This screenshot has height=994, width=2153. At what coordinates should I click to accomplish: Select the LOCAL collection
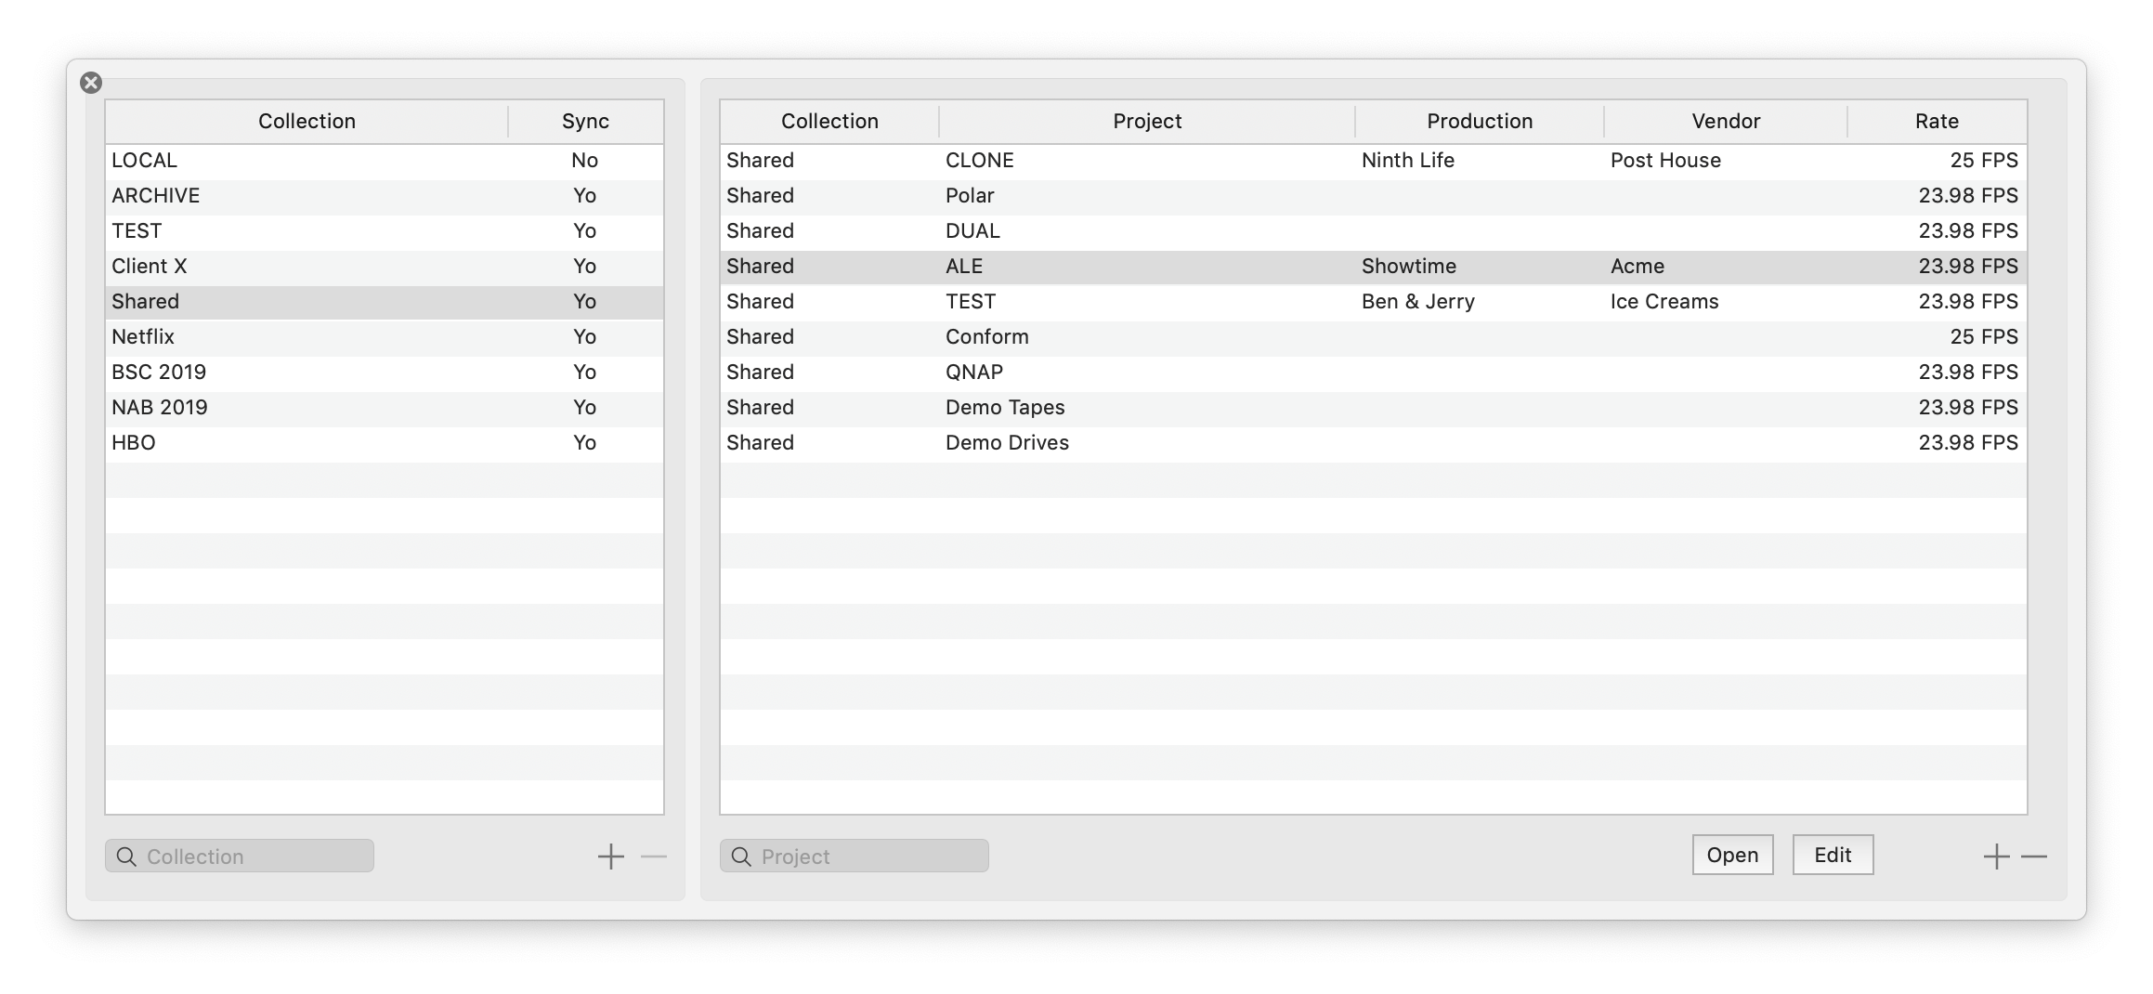tap(385, 161)
